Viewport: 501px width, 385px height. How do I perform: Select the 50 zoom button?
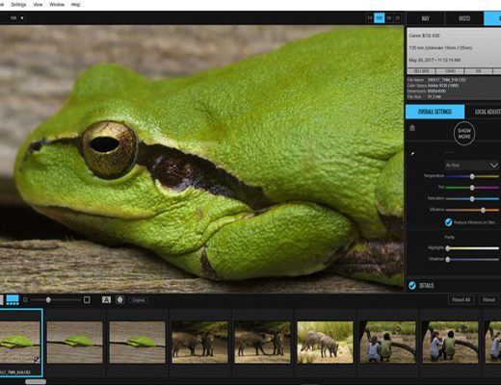tap(389, 18)
